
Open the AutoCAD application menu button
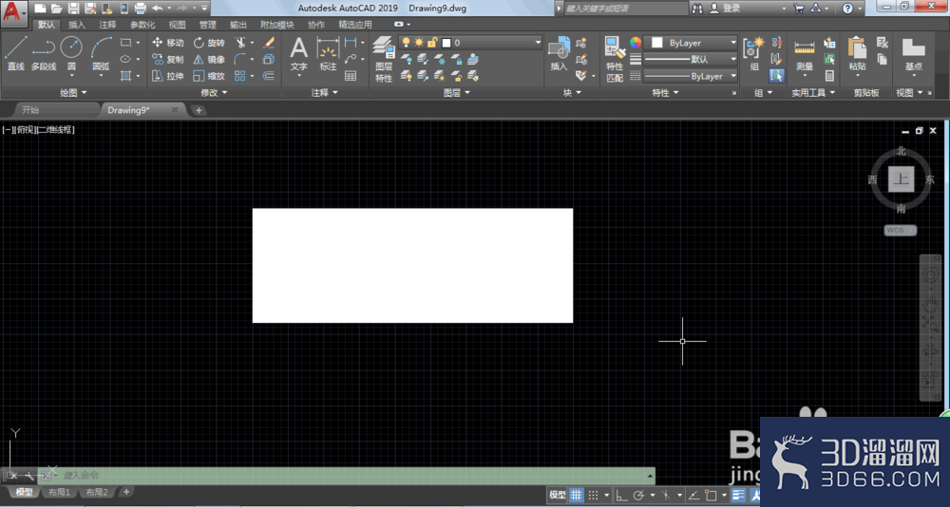13,12
